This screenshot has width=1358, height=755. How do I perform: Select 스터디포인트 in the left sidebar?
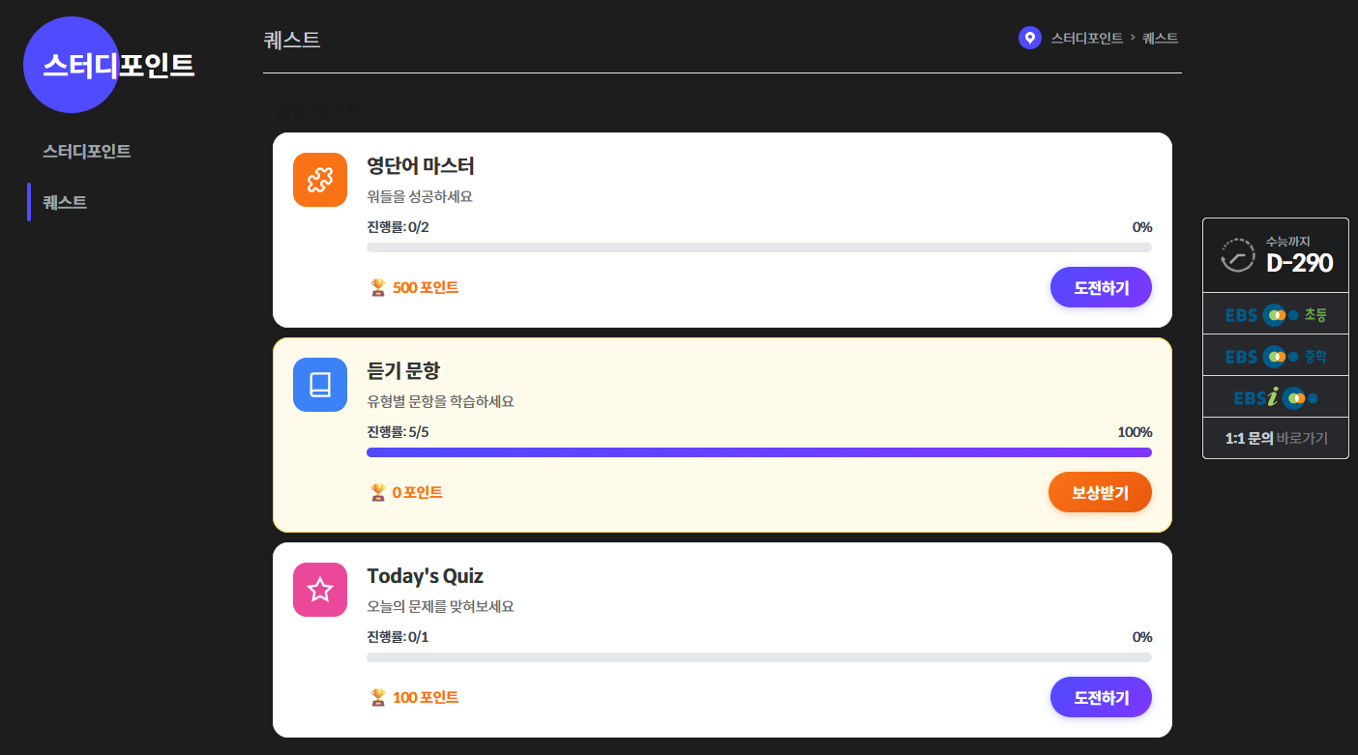(x=87, y=152)
